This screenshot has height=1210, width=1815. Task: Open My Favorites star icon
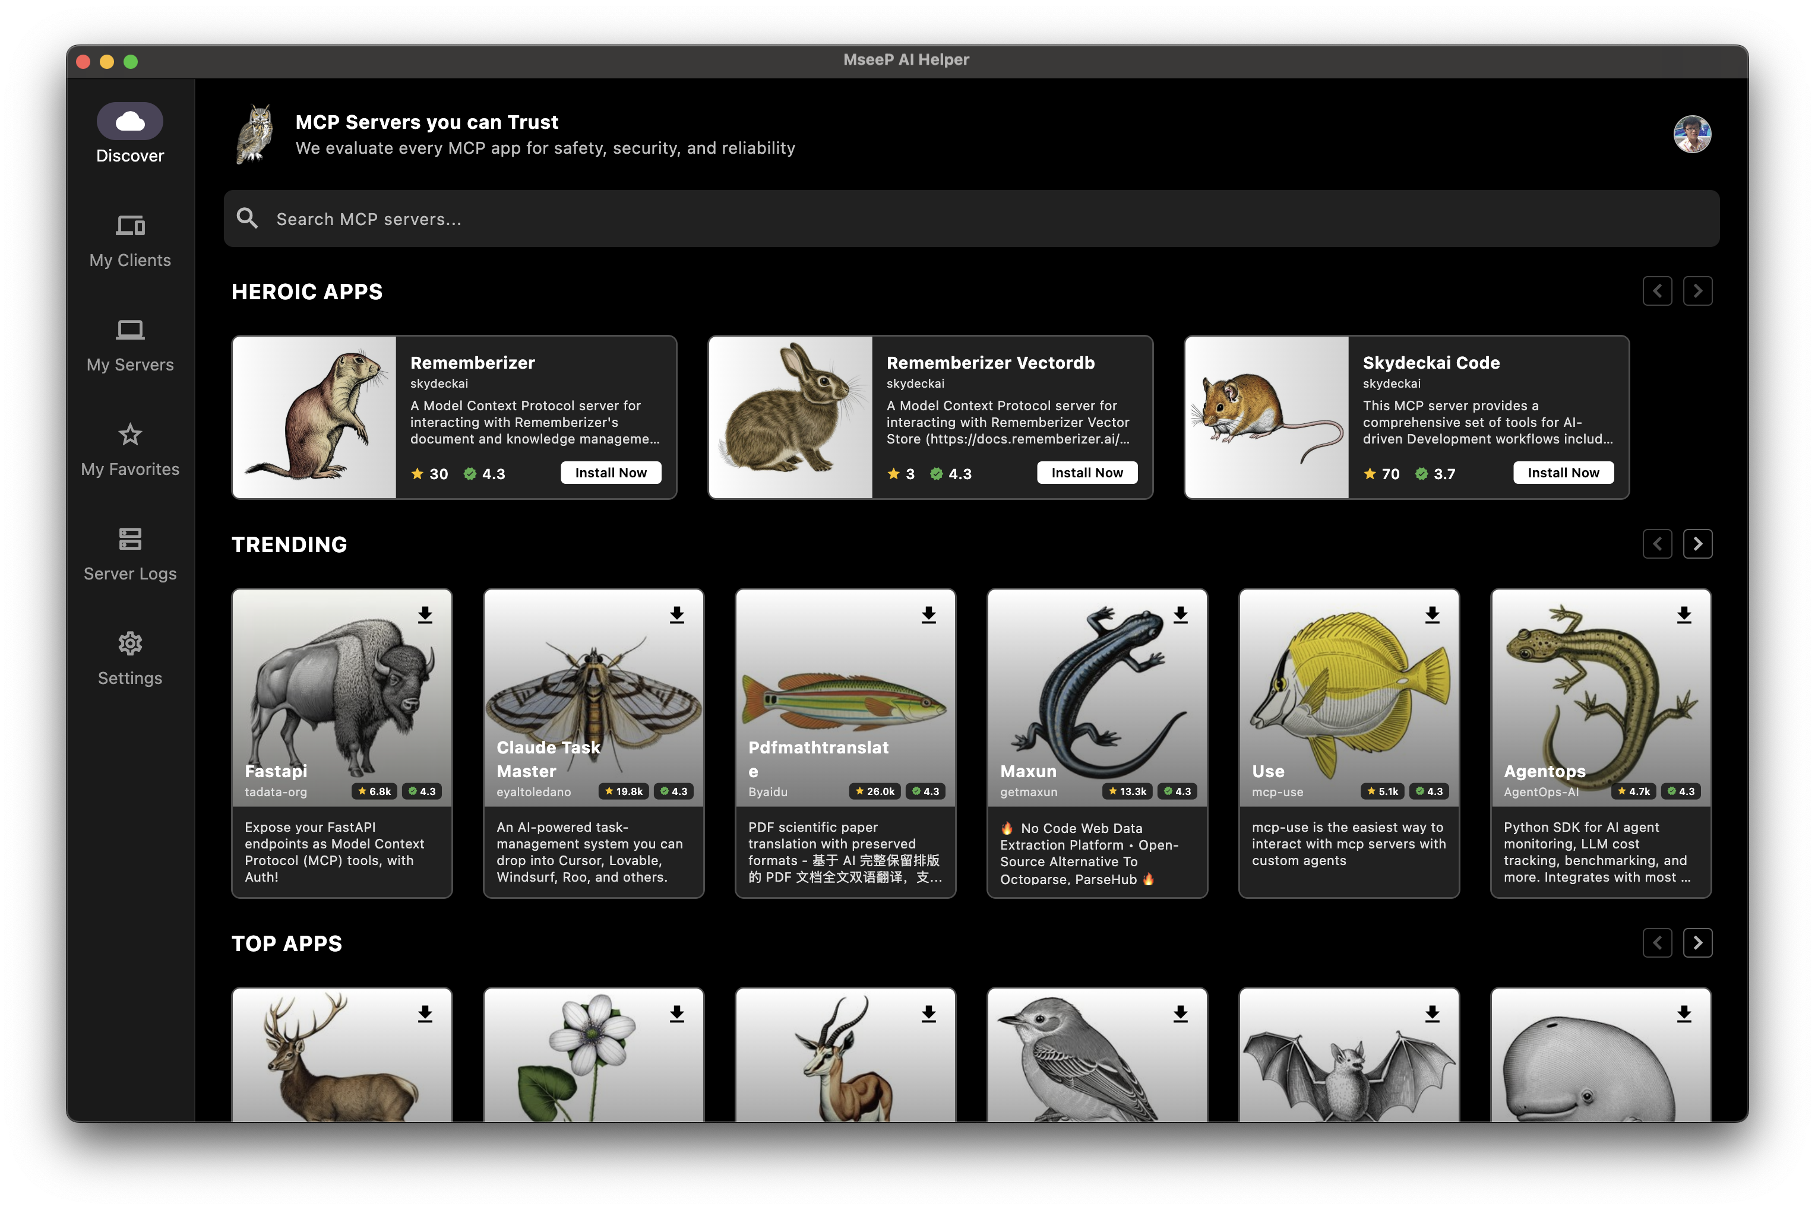coord(129,435)
